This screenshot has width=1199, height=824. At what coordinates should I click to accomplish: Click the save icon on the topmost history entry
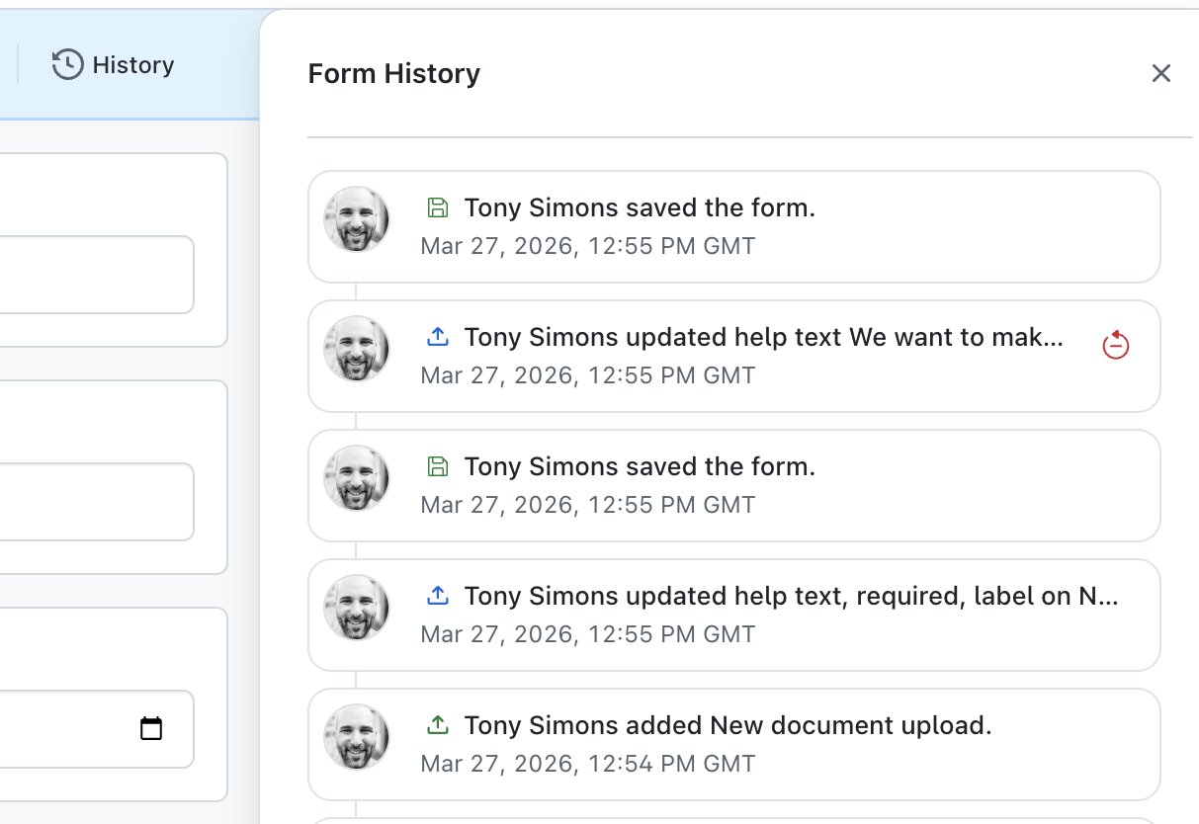click(438, 207)
